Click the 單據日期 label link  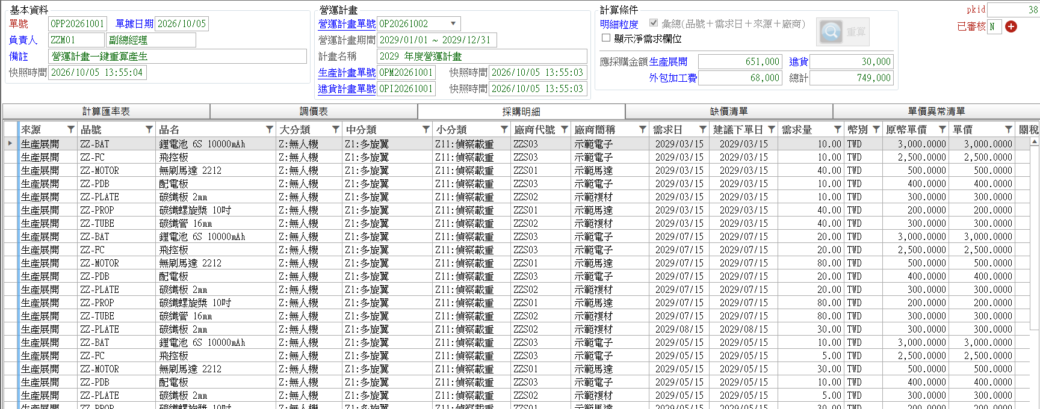click(x=134, y=24)
